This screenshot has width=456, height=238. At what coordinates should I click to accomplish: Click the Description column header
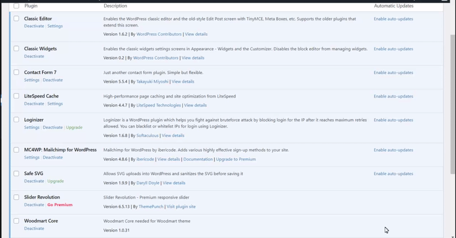(115, 6)
